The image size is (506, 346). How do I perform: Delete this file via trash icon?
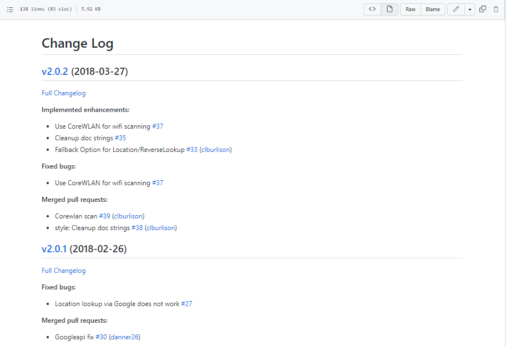496,9
